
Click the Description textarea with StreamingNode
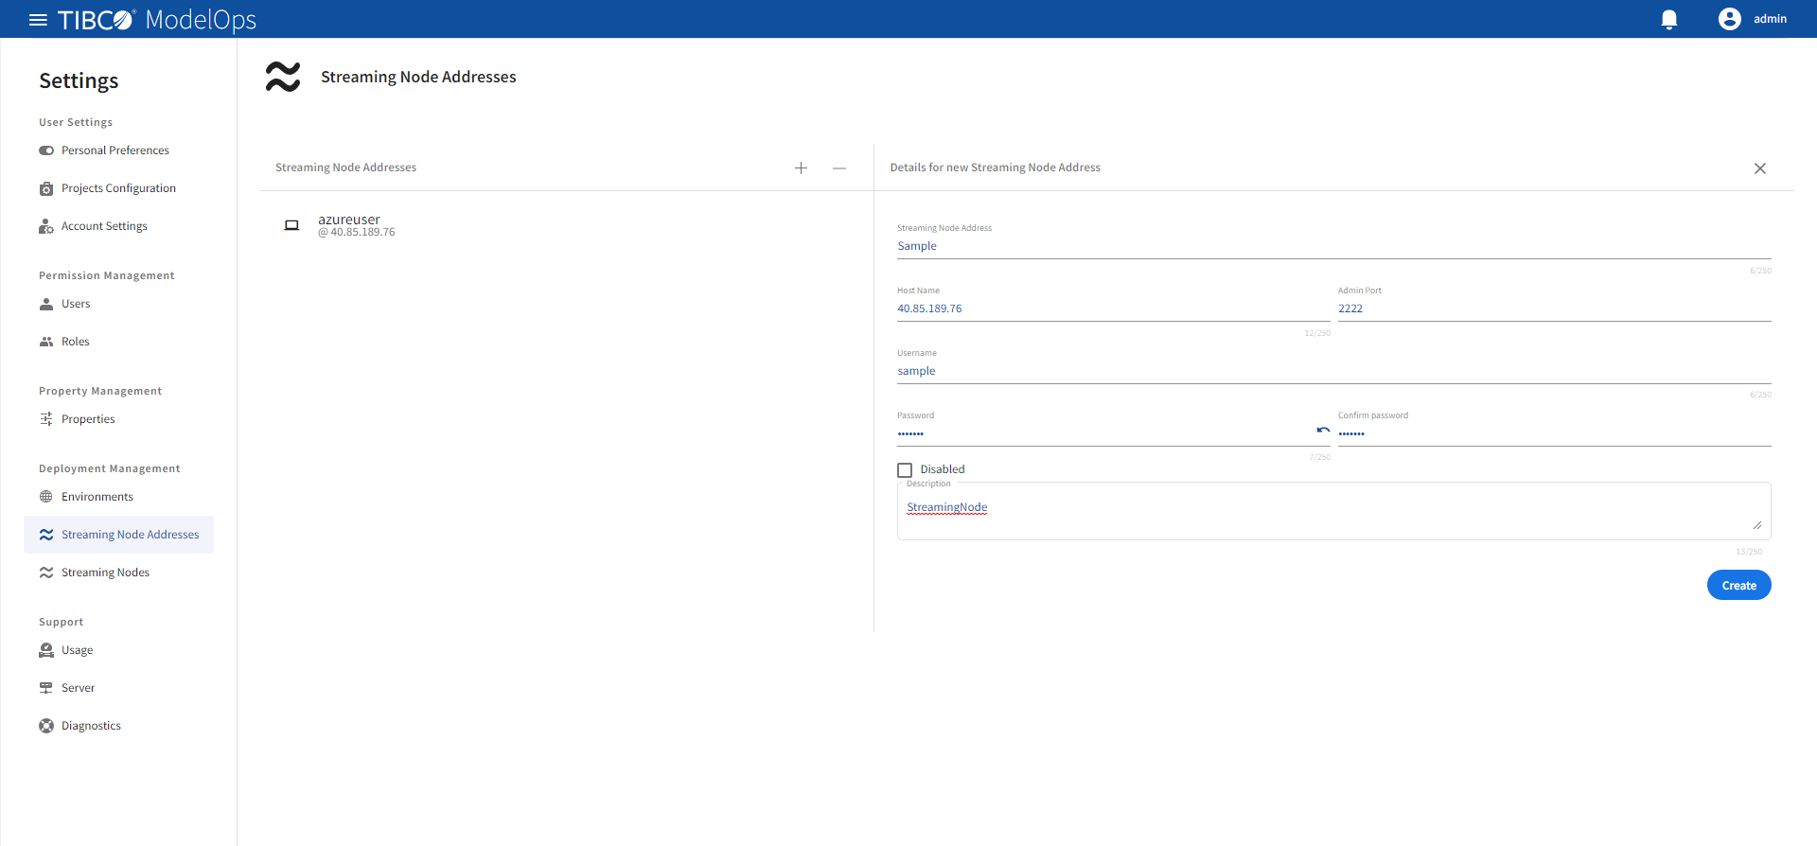[1334, 511]
